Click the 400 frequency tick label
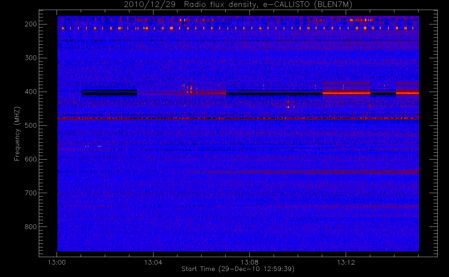This screenshot has height=277, width=449. coord(31,92)
